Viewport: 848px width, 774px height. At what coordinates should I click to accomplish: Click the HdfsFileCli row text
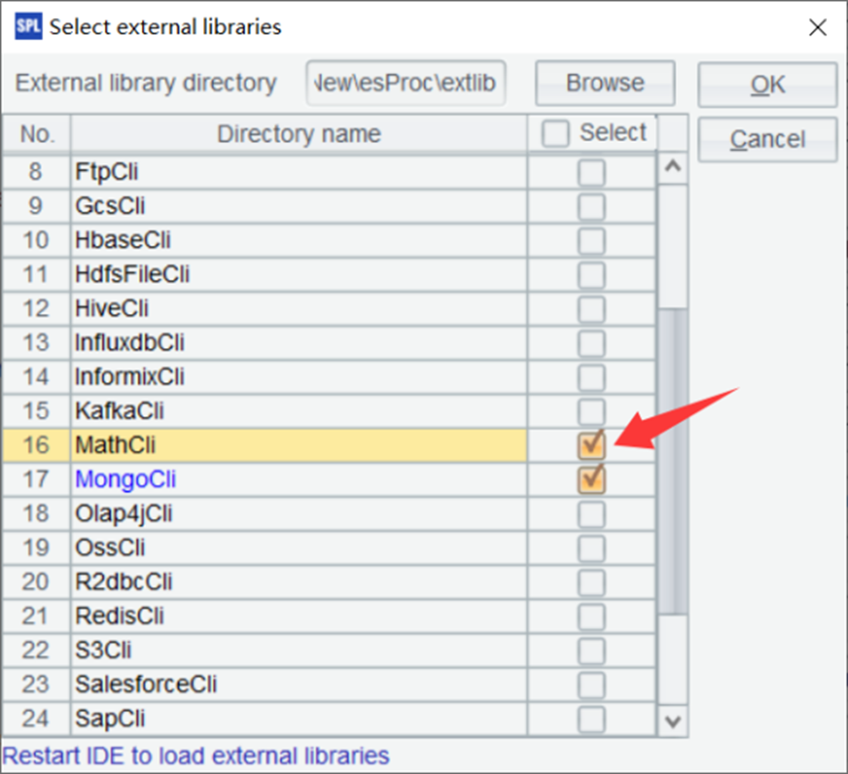pos(132,274)
